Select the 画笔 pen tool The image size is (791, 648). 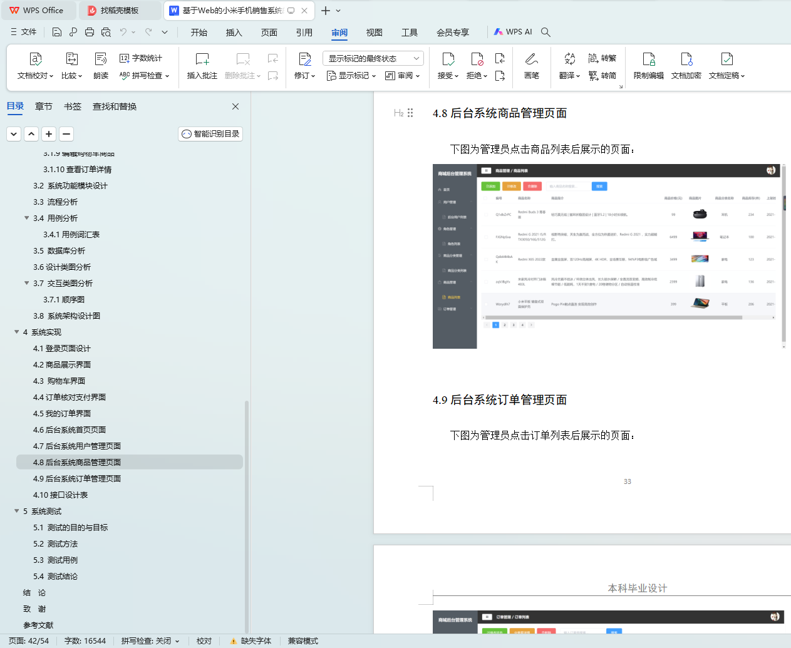click(532, 66)
